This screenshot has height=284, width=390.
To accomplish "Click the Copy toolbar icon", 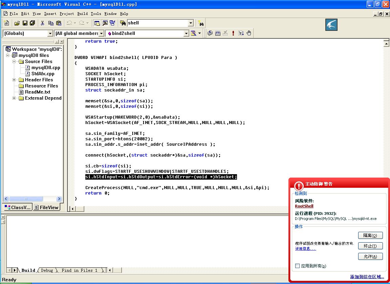I will 51,23.
